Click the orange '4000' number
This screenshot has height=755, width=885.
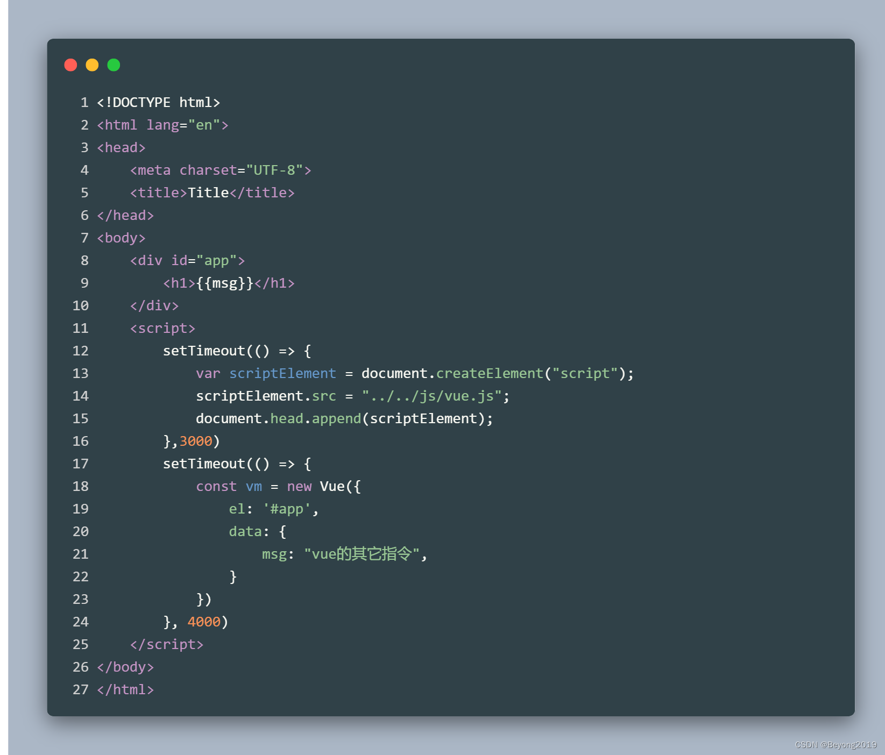[x=204, y=622]
